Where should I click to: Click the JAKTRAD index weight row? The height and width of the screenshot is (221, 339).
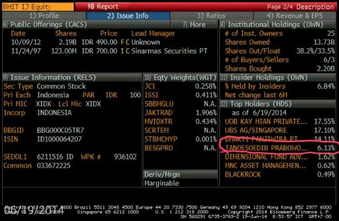[x=180, y=113]
